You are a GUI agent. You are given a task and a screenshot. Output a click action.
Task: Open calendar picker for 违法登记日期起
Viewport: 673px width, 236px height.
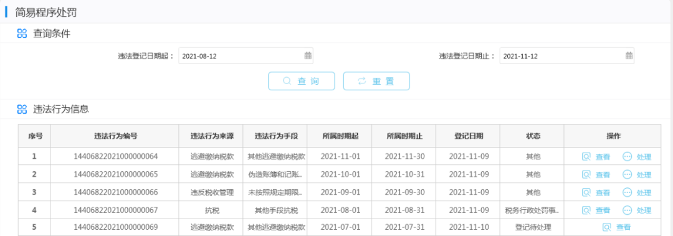coord(308,55)
